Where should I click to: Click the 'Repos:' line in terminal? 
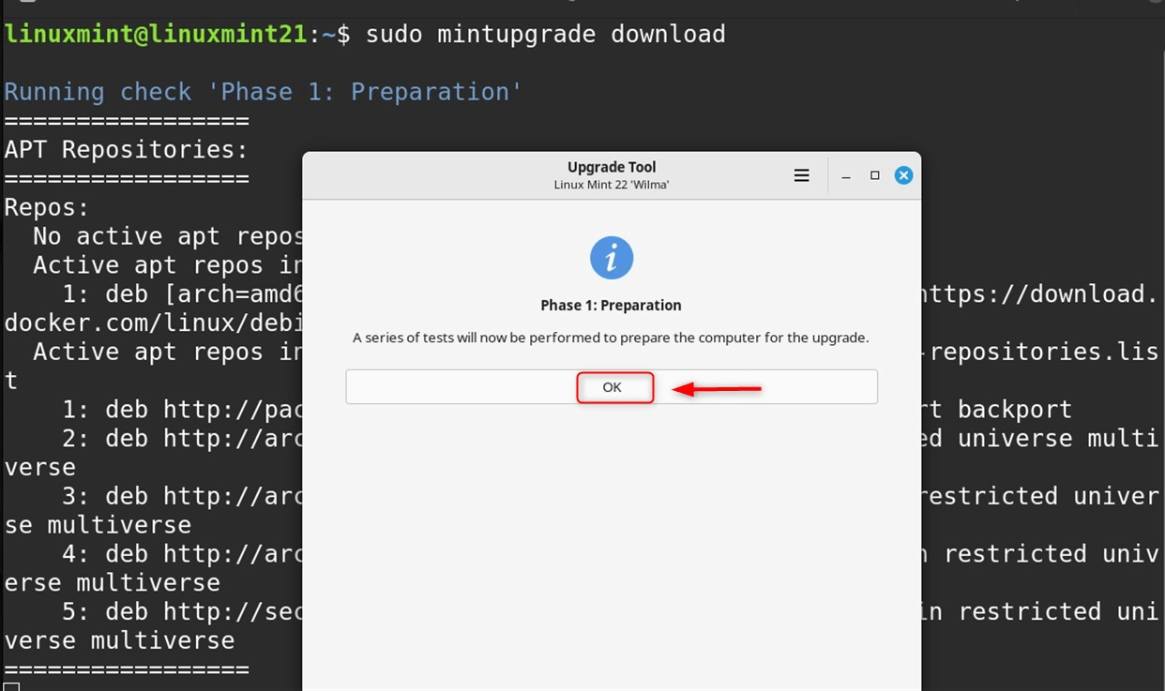(47, 207)
